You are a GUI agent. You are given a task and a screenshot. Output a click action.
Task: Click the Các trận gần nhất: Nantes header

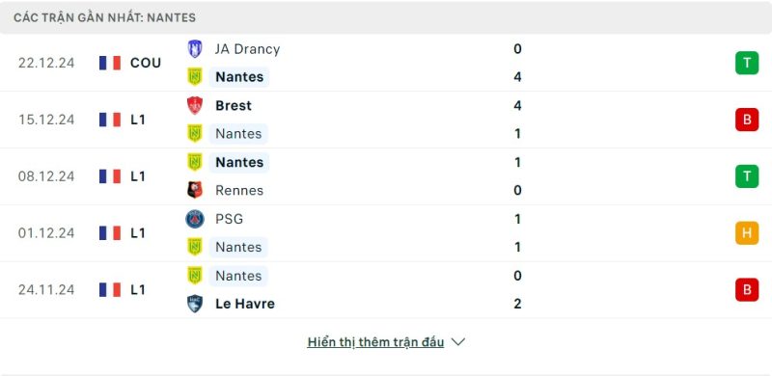pos(105,17)
